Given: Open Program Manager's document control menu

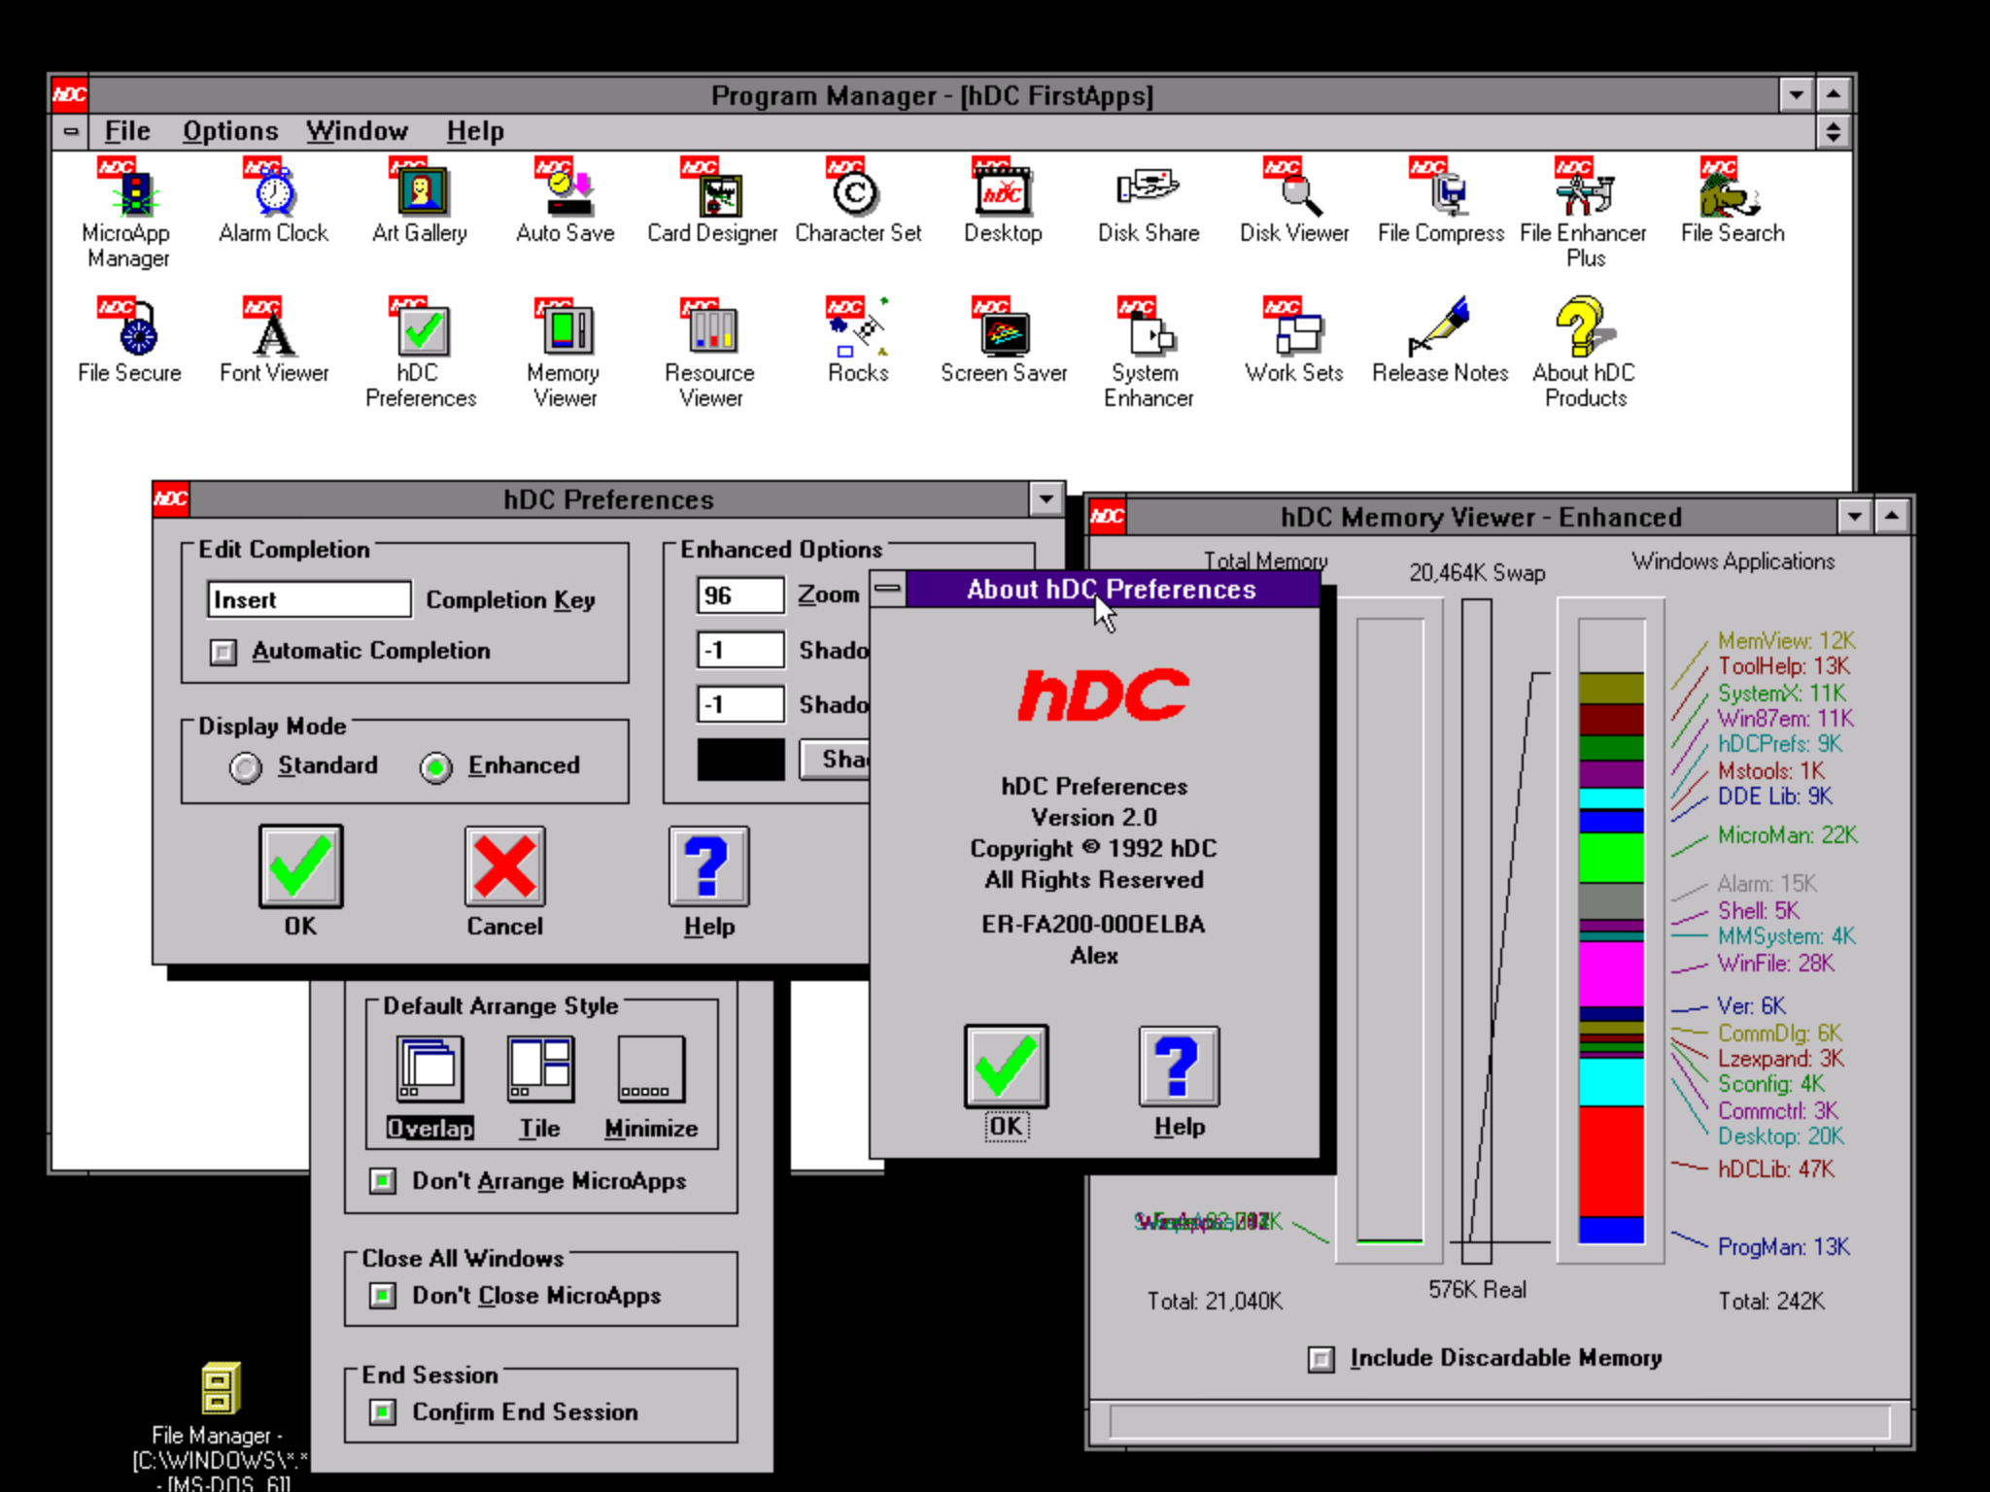Looking at the screenshot, I should 71,131.
